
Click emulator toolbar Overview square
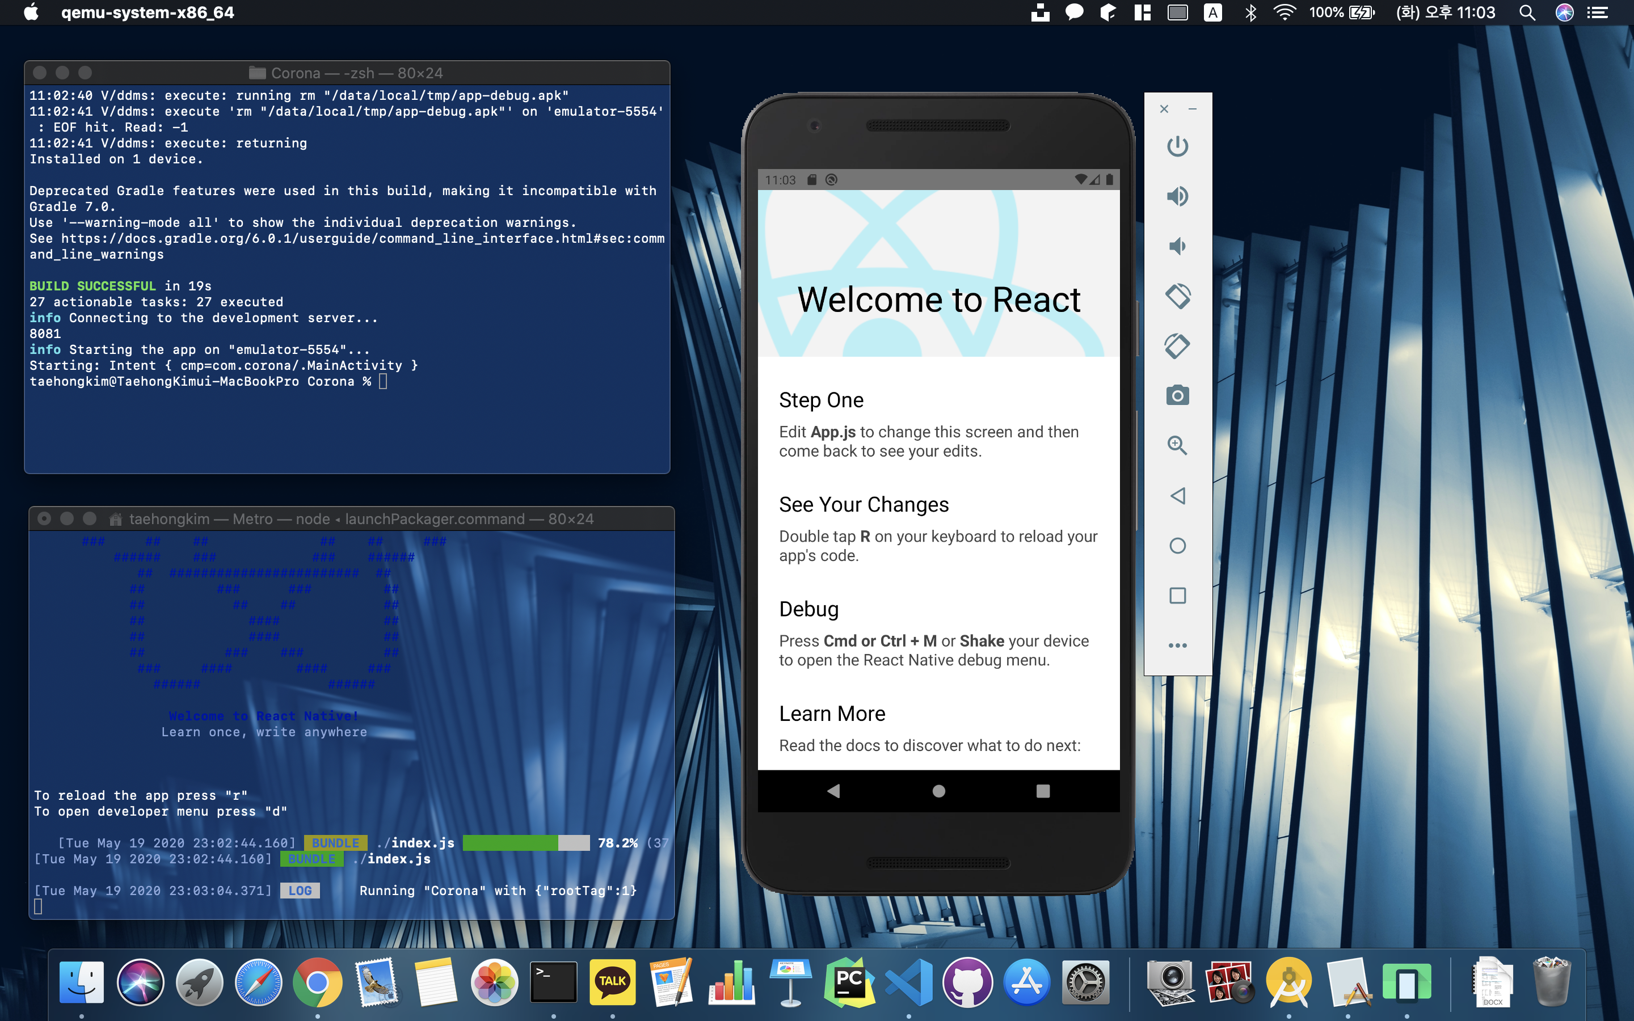(x=1177, y=596)
